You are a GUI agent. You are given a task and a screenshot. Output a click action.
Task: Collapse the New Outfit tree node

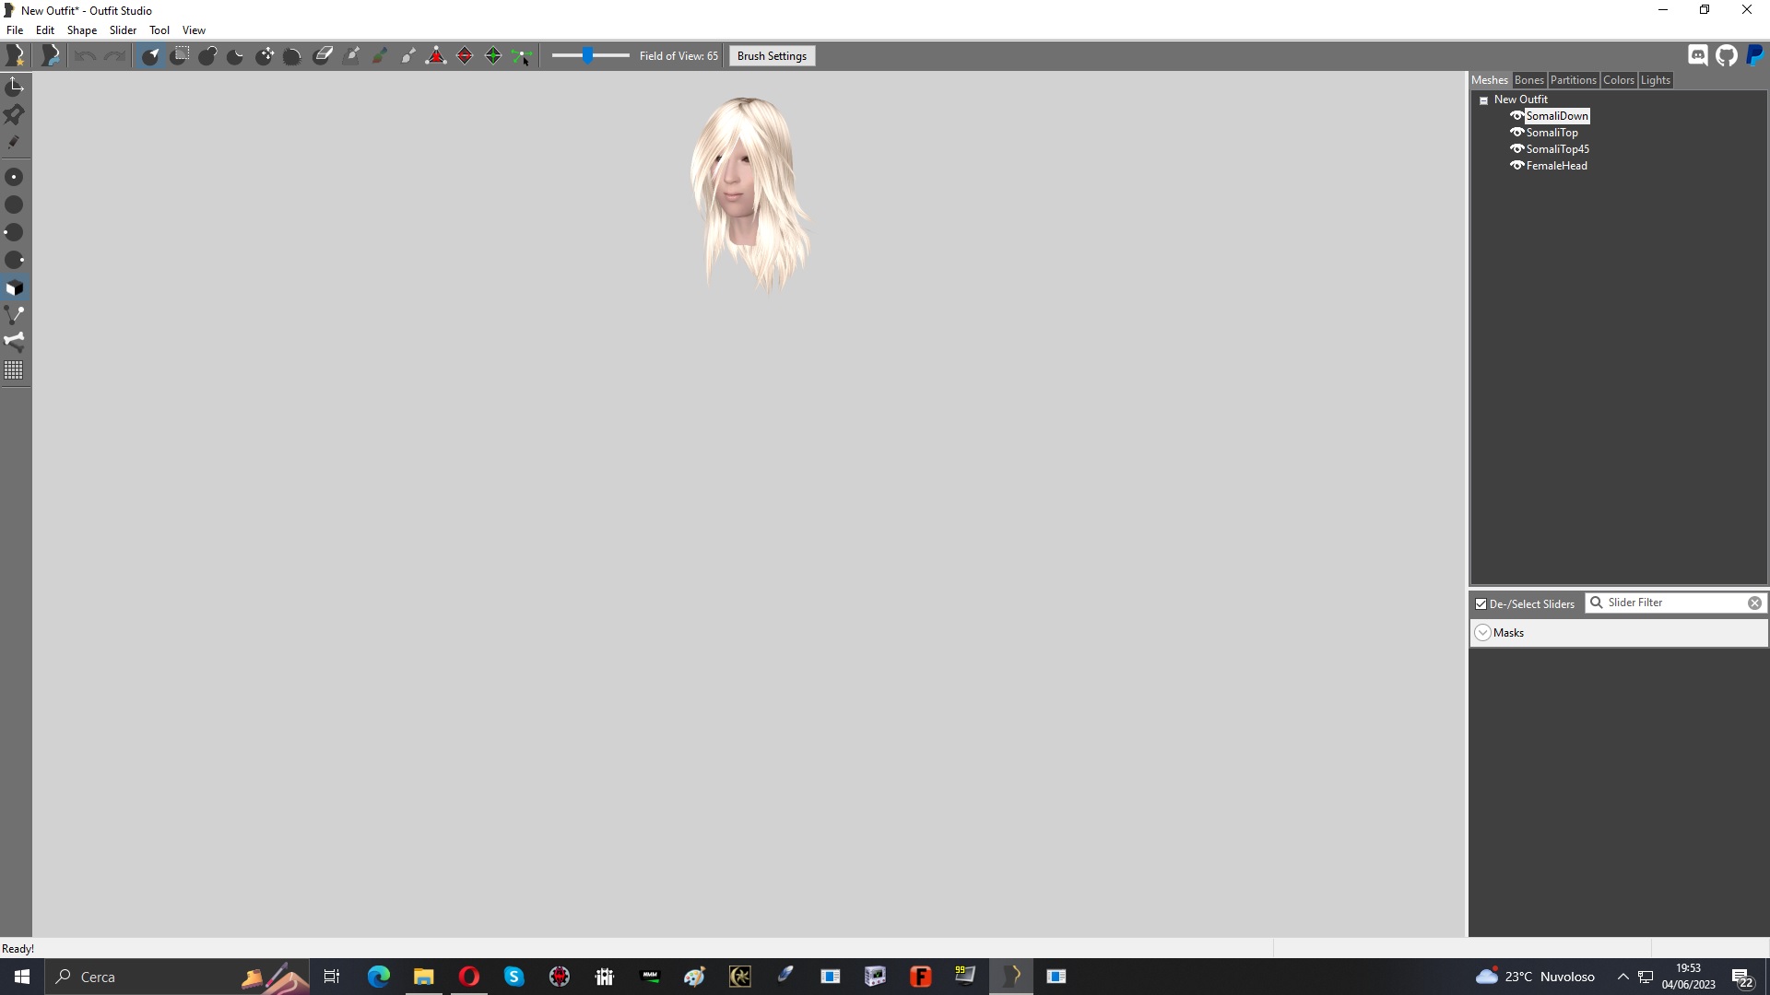[x=1484, y=100]
